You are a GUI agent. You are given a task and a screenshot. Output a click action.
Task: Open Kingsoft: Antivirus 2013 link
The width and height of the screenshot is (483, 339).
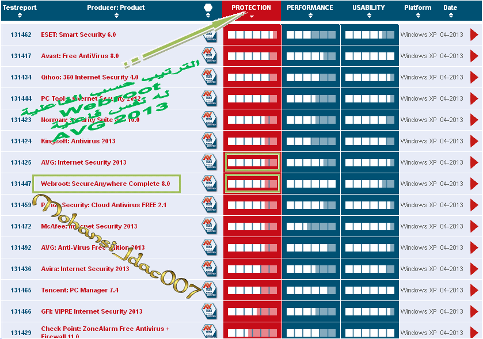tap(78, 141)
